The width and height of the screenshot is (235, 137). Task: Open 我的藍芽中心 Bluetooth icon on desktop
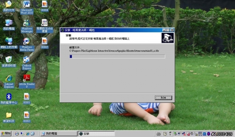click(9, 98)
